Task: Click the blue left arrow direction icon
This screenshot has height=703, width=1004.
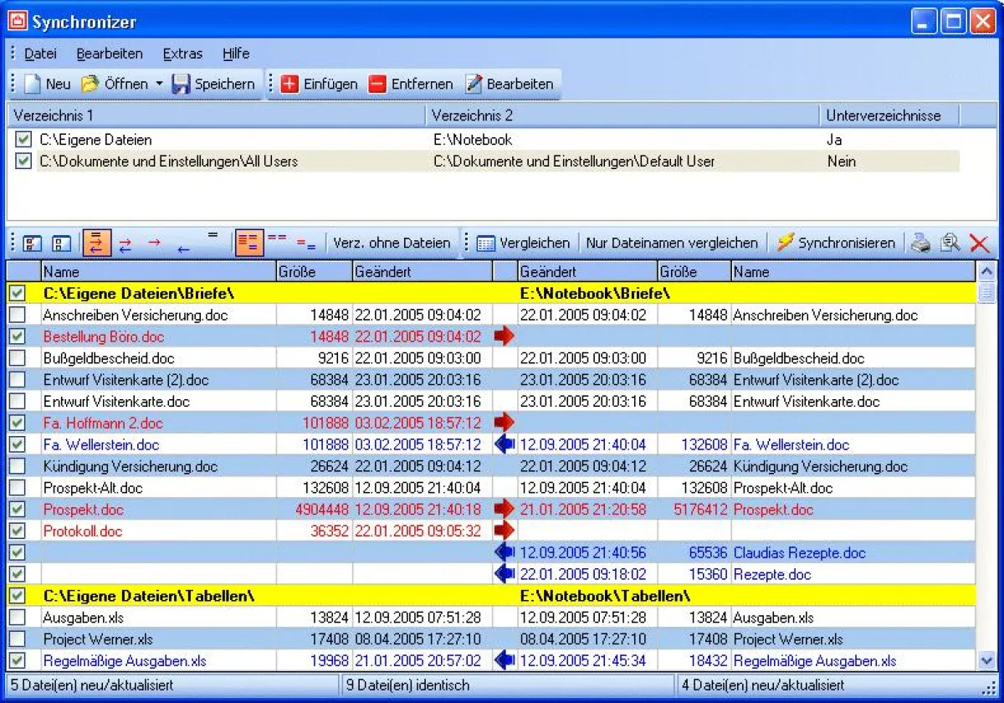Action: coord(183,248)
